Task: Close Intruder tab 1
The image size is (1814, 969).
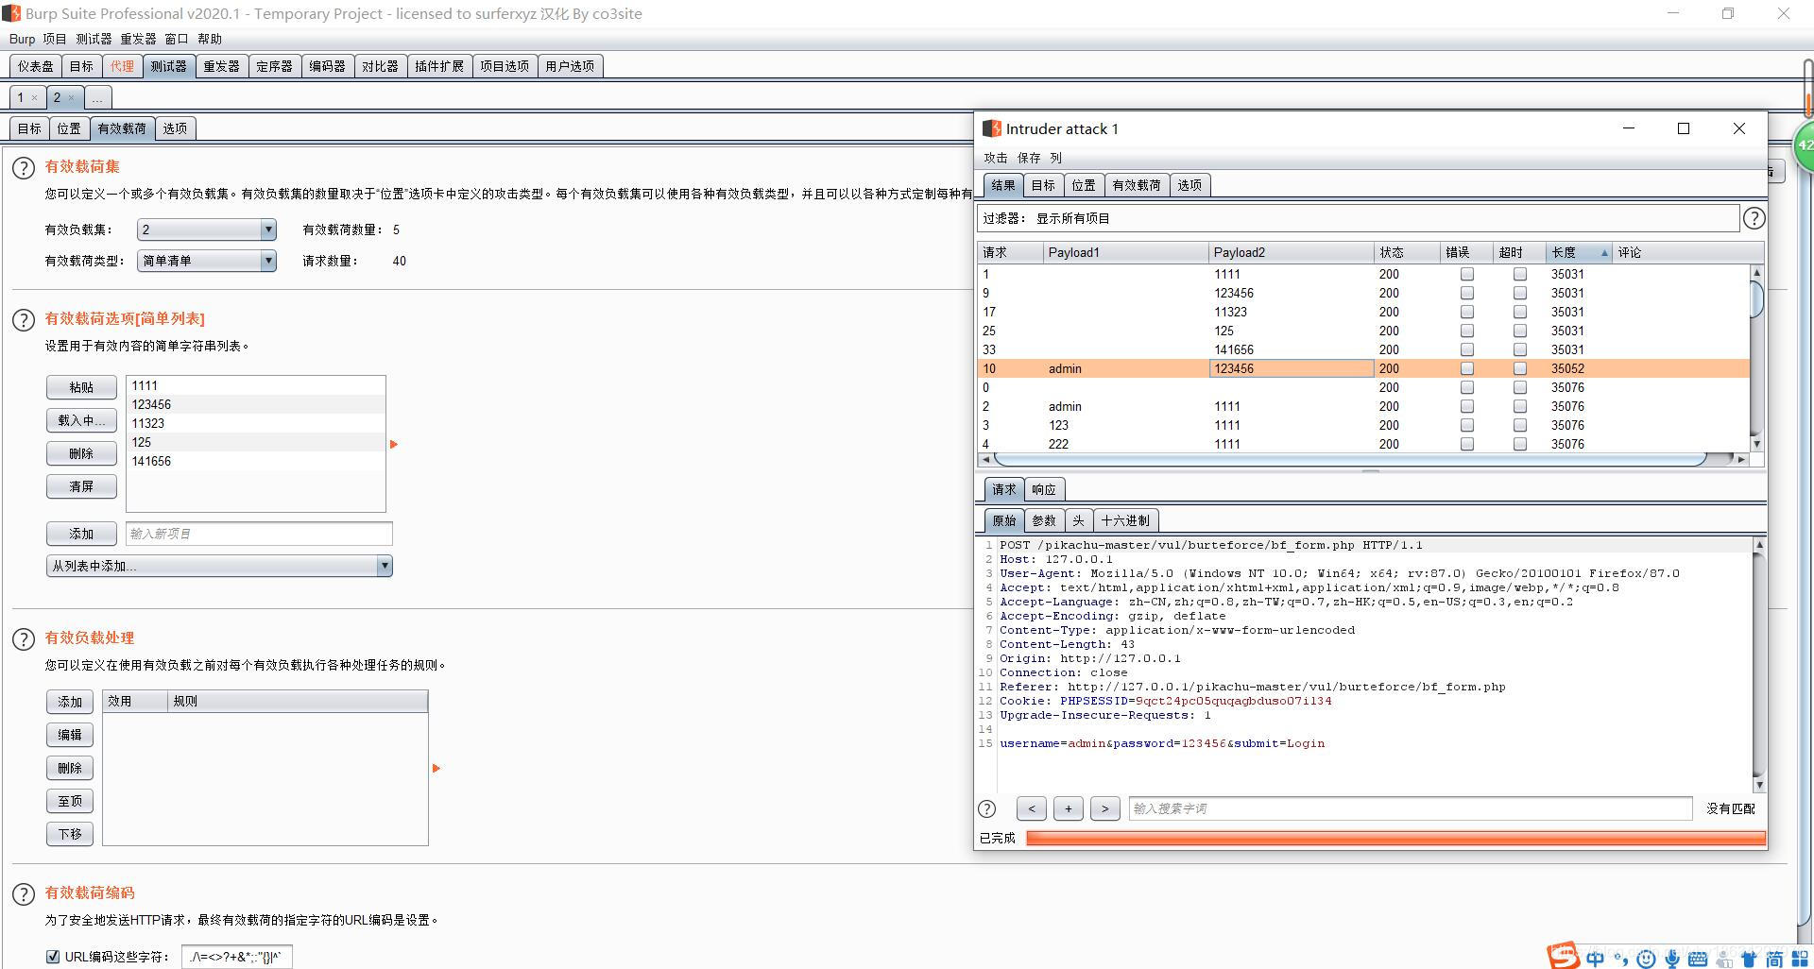Action: [x=35, y=97]
